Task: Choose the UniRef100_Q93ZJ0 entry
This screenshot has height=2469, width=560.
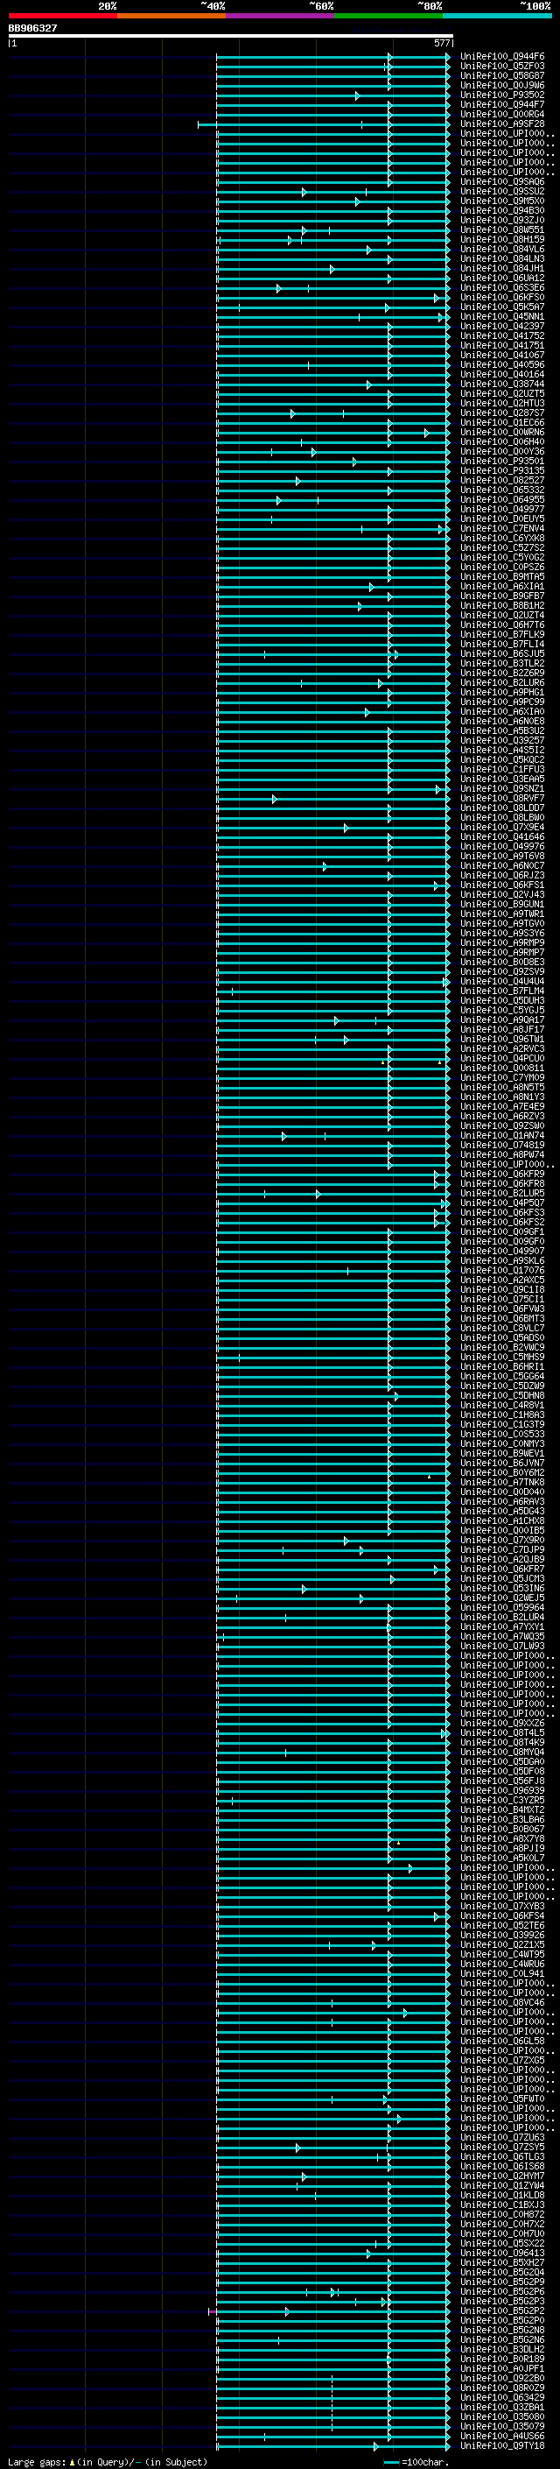Action: click(x=502, y=221)
